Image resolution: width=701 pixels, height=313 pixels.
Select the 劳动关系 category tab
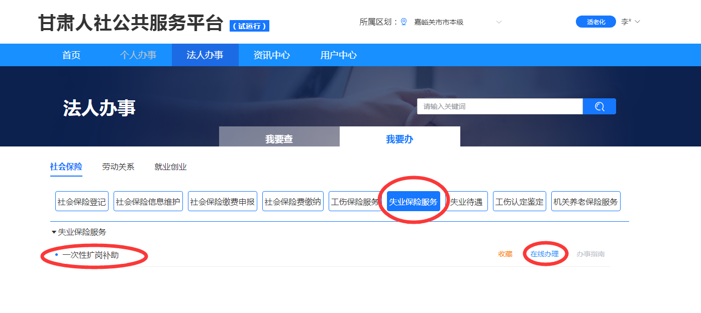118,167
